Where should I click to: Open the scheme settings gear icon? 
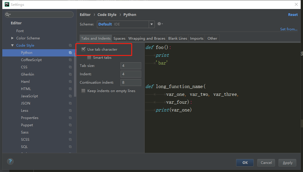160,24
